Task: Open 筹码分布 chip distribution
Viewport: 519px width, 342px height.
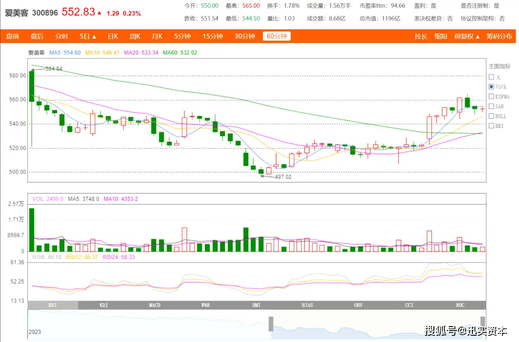Action: click(x=499, y=37)
